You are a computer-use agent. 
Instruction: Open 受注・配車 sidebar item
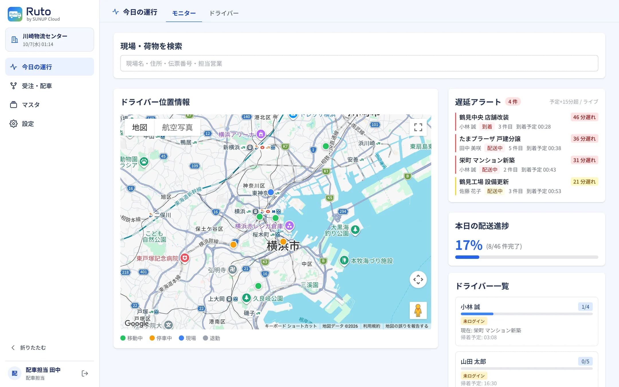pyautogui.click(x=50, y=86)
